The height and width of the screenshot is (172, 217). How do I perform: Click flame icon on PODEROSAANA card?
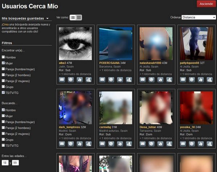[x=120, y=80]
